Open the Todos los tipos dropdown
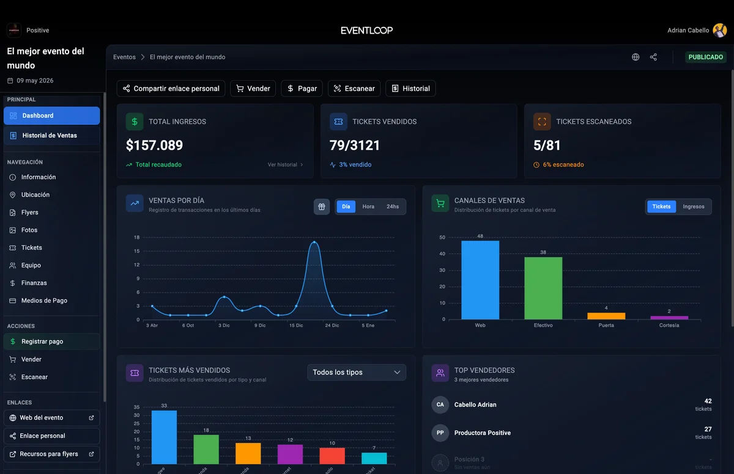 coord(357,372)
